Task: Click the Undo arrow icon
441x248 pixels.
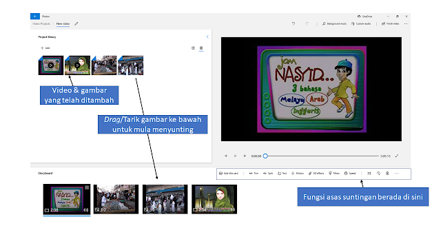Action: tap(294, 24)
